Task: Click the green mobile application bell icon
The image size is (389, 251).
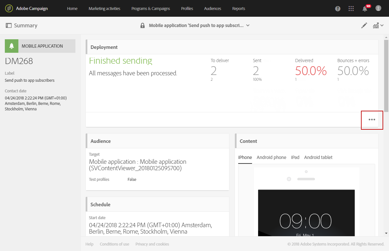Action: coord(12,46)
